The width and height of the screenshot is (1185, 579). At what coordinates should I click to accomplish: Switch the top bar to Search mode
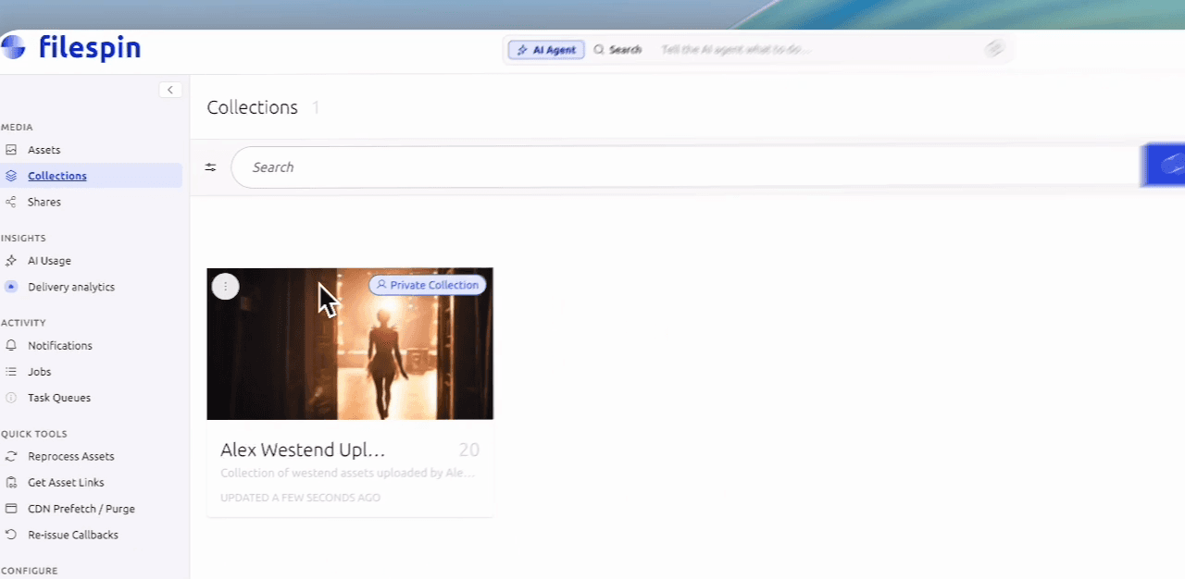pyautogui.click(x=617, y=50)
